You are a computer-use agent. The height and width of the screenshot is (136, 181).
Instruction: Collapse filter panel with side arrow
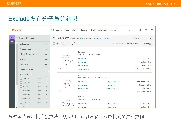pos(50,72)
